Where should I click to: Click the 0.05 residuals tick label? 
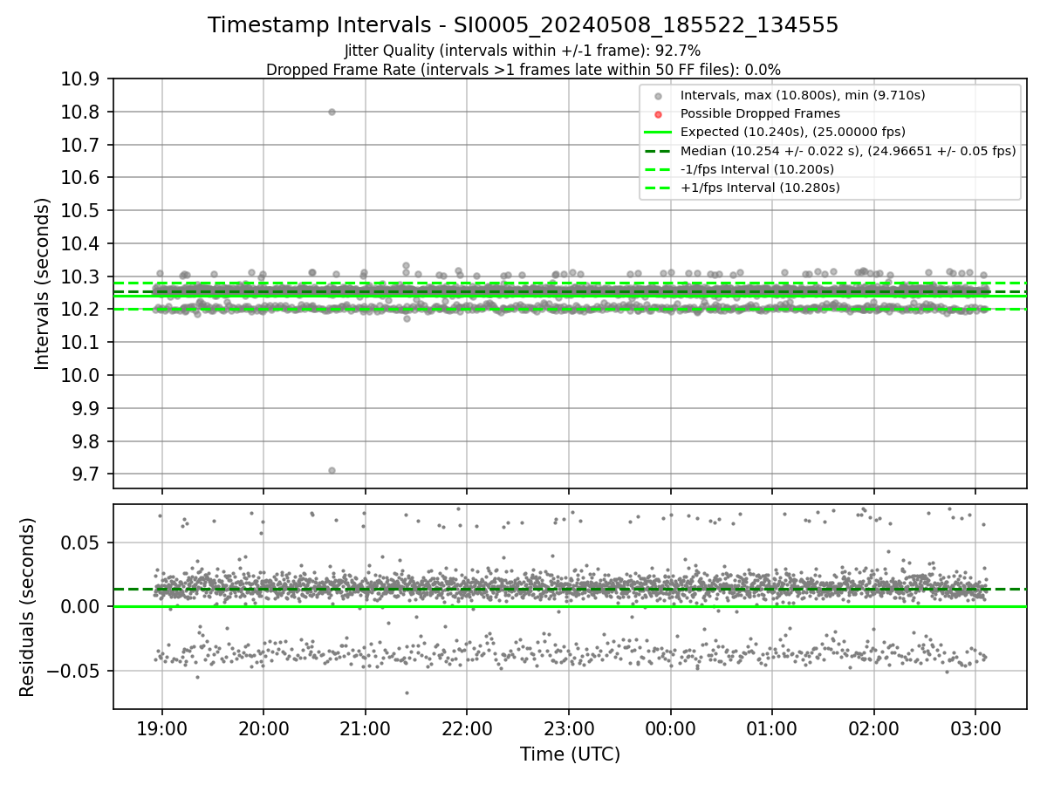(82, 543)
